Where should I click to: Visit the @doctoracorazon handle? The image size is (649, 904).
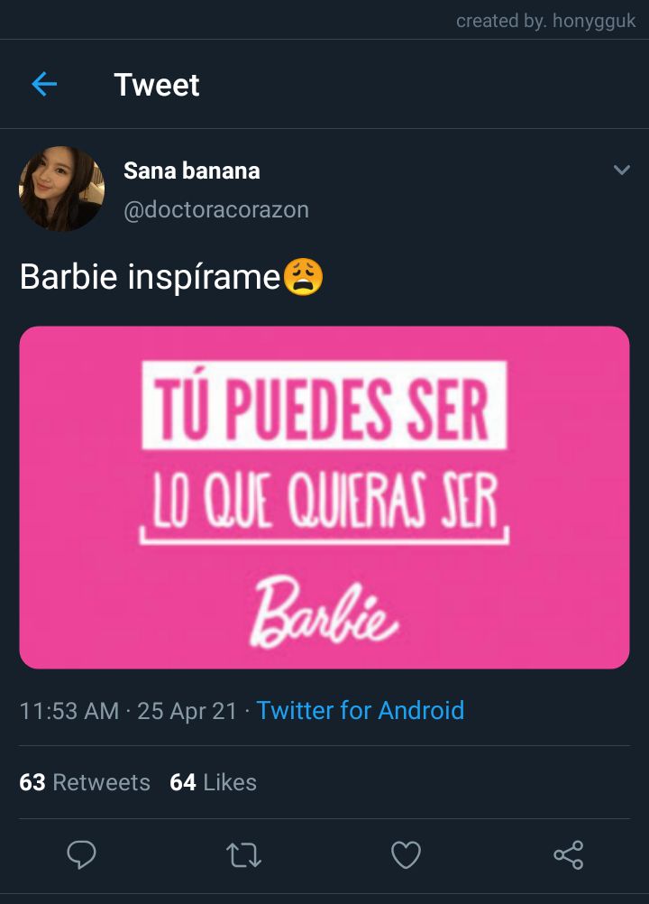click(x=216, y=210)
